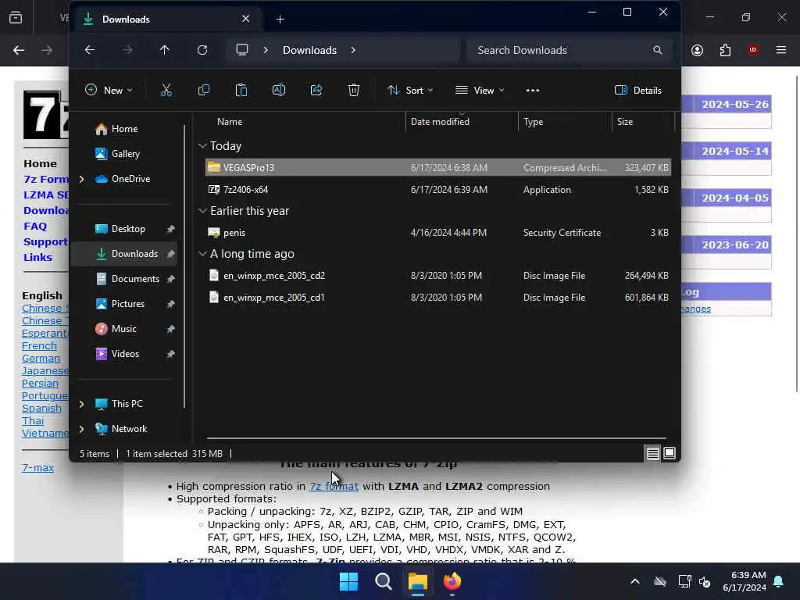800x600 pixels.
Task: Open the Firefox hamburger menu
Action: [x=780, y=50]
